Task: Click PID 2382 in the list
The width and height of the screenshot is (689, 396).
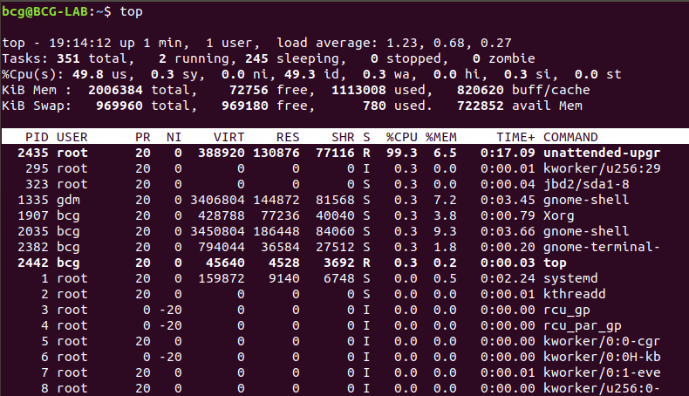Action: pyautogui.click(x=33, y=247)
